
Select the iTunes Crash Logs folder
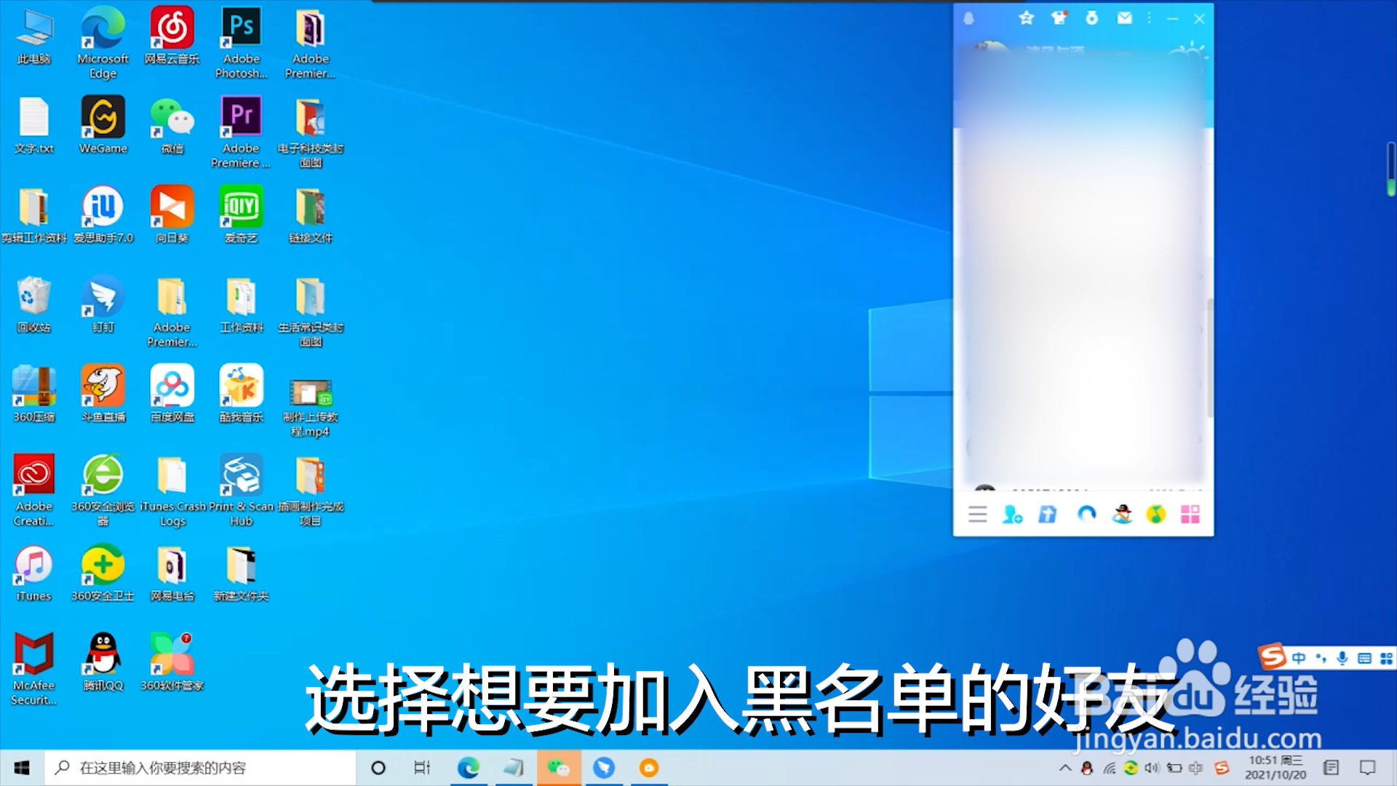coord(172,490)
